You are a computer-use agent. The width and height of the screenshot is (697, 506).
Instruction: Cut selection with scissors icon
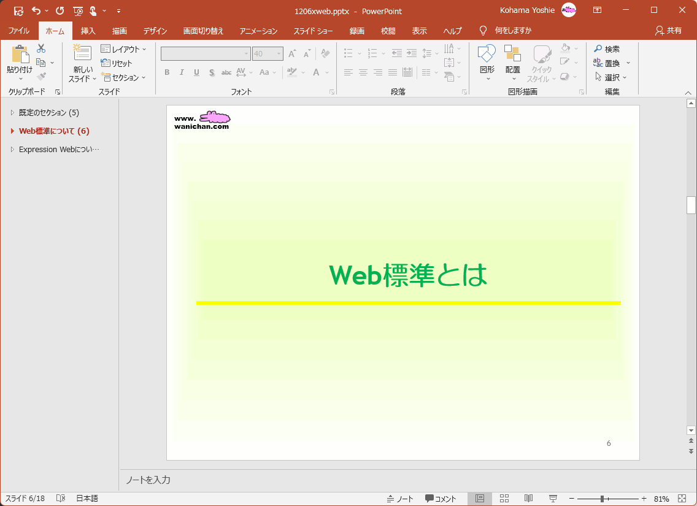click(41, 48)
